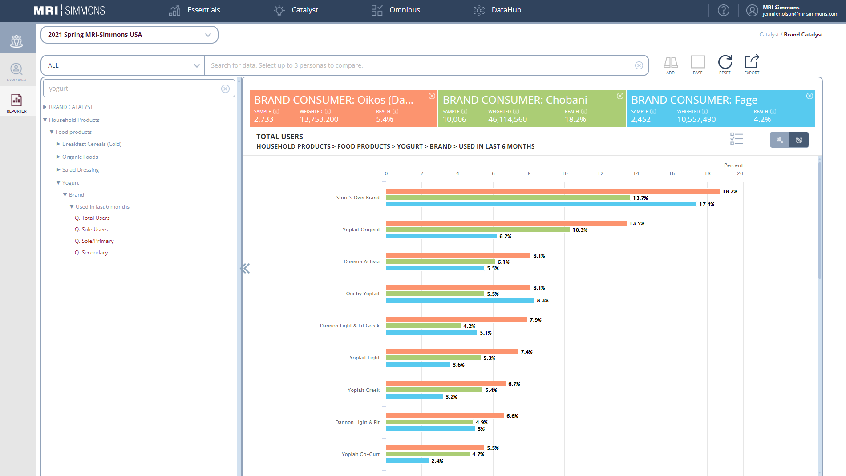Open the DataHub module
Image resolution: width=846 pixels, height=476 pixels.
497,10
